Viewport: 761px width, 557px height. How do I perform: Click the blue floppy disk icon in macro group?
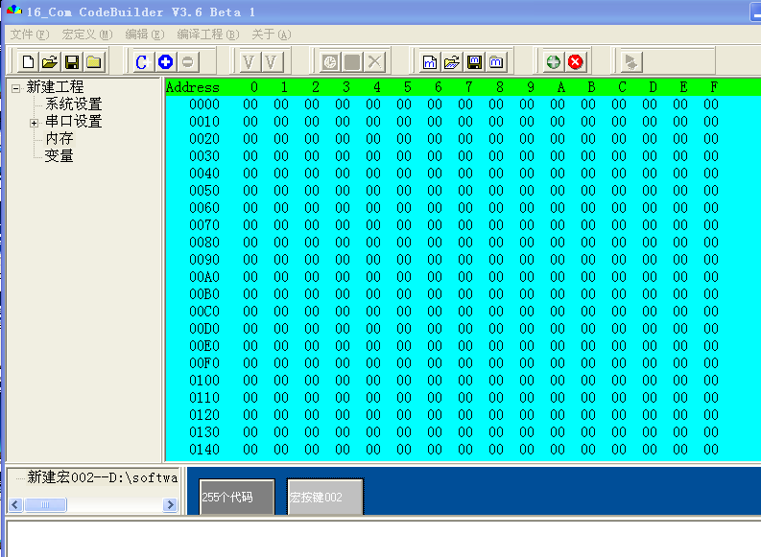tap(474, 61)
